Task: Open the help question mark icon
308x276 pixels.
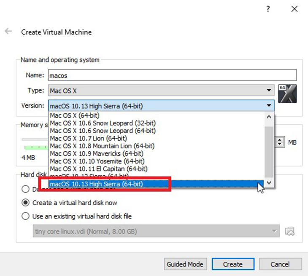Action: point(268,9)
